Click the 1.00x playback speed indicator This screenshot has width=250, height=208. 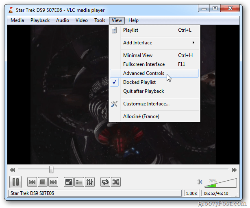[x=191, y=193]
